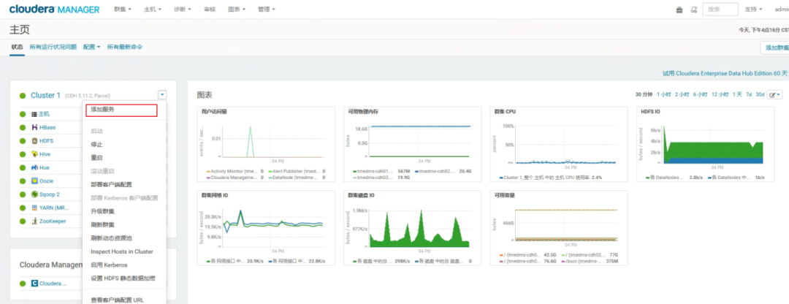Click the Hive service icon
This screenshot has height=304, width=789.
[34, 154]
